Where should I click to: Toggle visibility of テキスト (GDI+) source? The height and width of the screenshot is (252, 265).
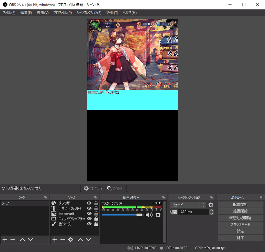tap(89, 208)
